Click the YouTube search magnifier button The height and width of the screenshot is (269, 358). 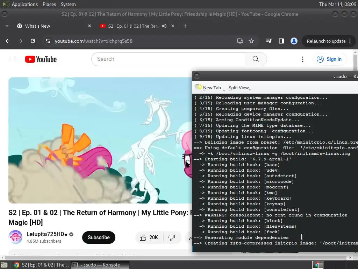(256, 59)
